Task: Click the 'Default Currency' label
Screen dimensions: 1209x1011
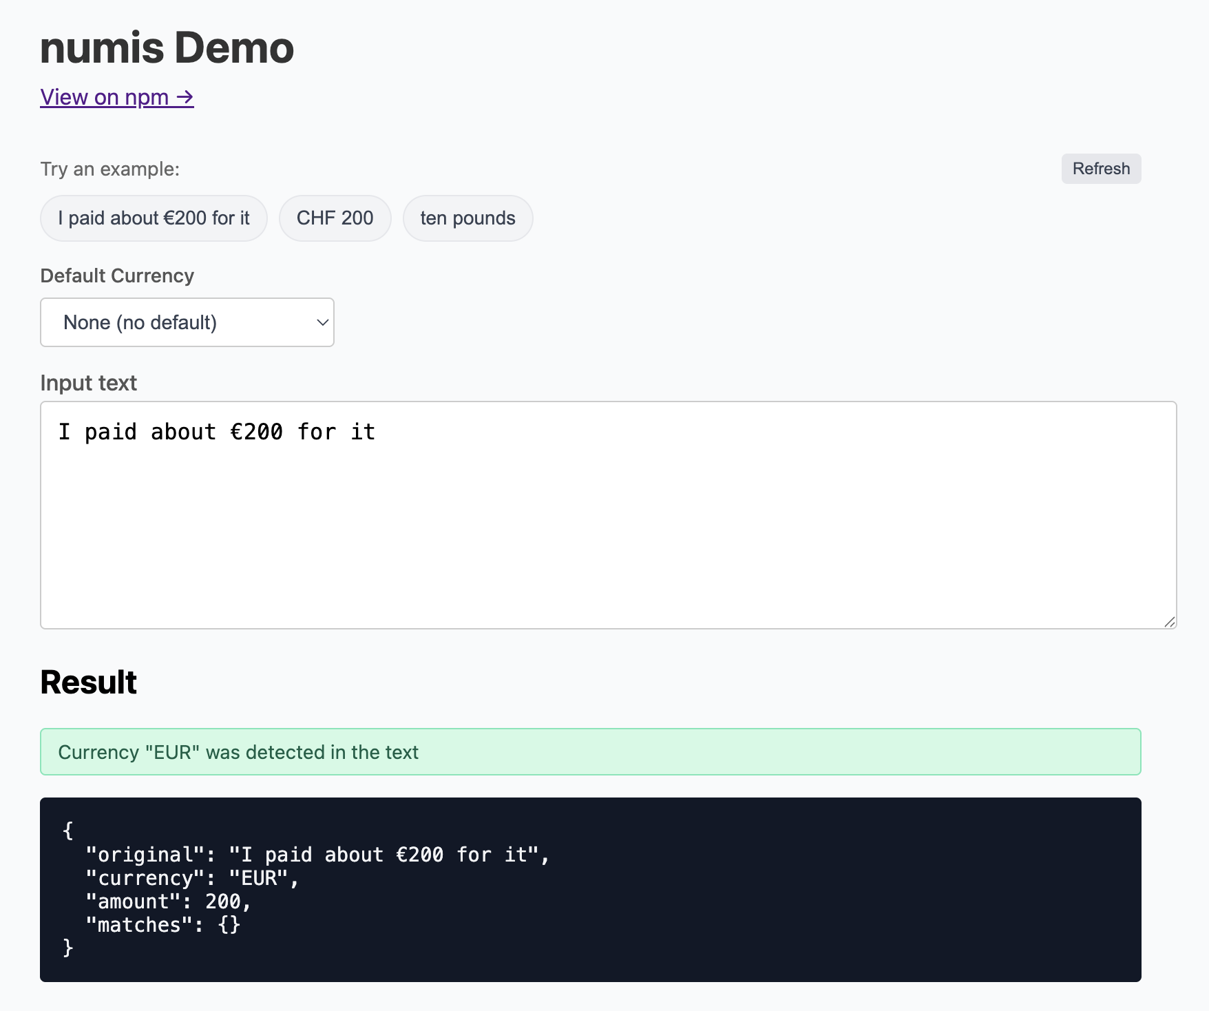Action: 116,275
